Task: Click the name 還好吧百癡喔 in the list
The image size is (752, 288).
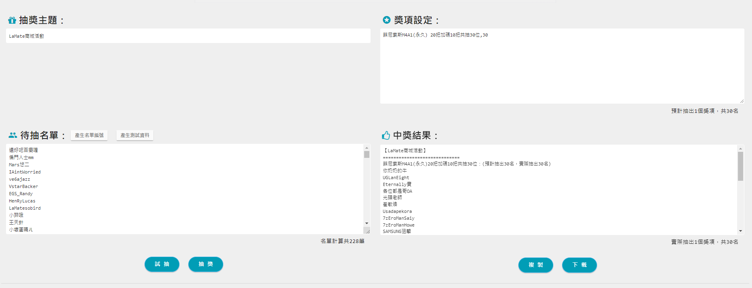Action: [x=23, y=150]
